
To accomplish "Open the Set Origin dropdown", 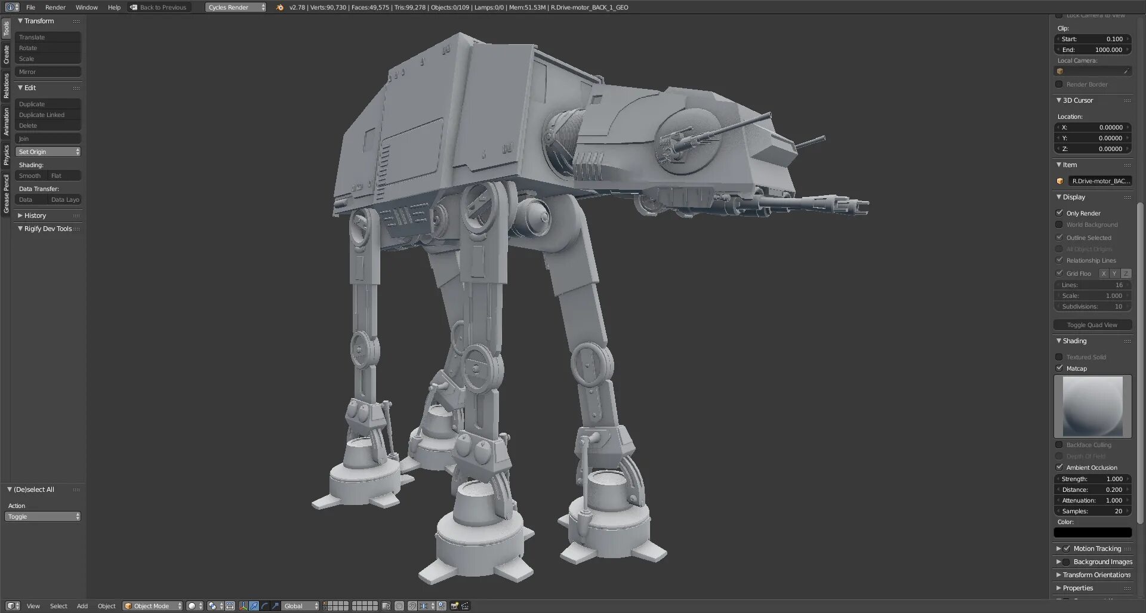I will click(48, 152).
